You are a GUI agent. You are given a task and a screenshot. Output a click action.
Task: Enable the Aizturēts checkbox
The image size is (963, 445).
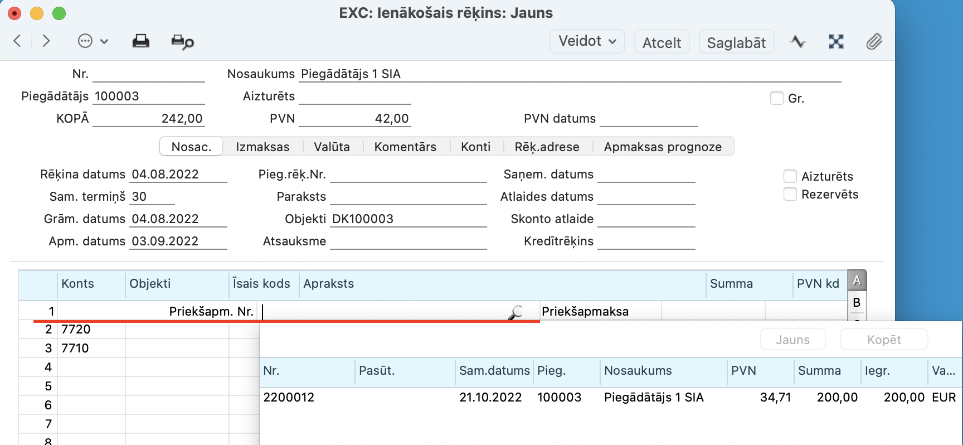pos(790,176)
